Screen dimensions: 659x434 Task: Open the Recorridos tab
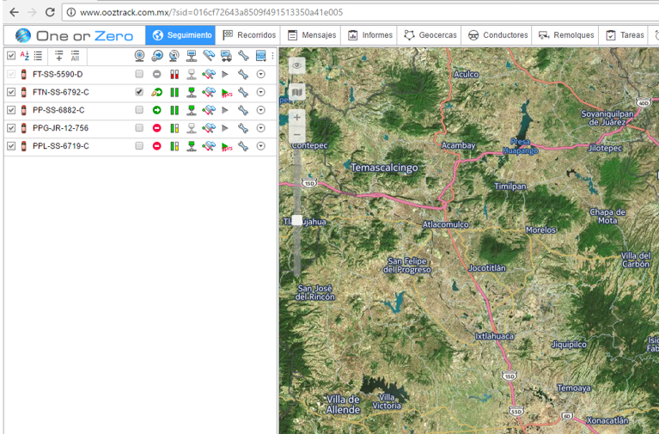tap(249, 35)
